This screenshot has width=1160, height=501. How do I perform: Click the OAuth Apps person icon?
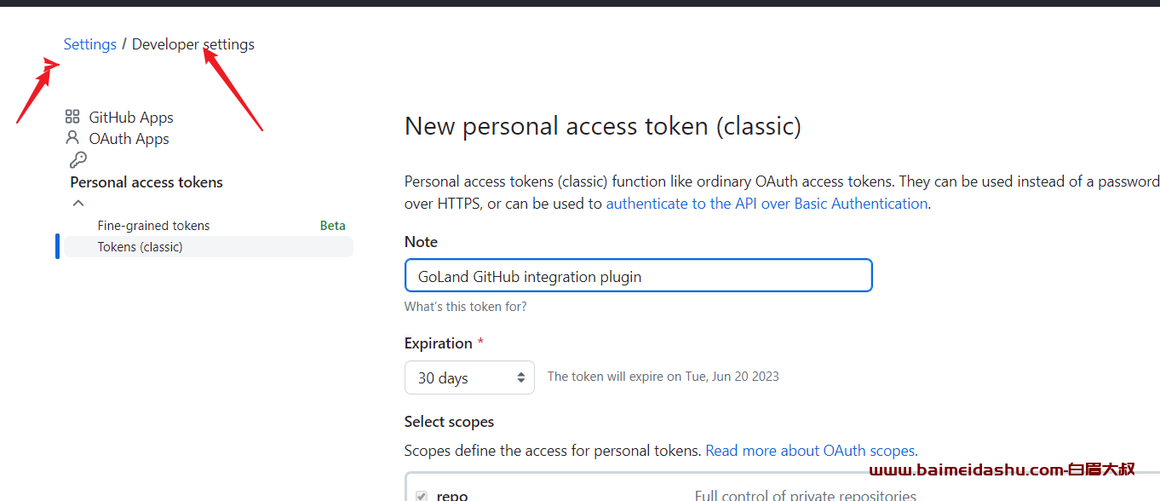72,138
